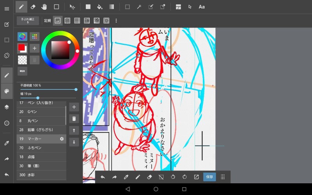Select the comic panel divide tool
Screen dimensions: 312x195
pos(178,7)
